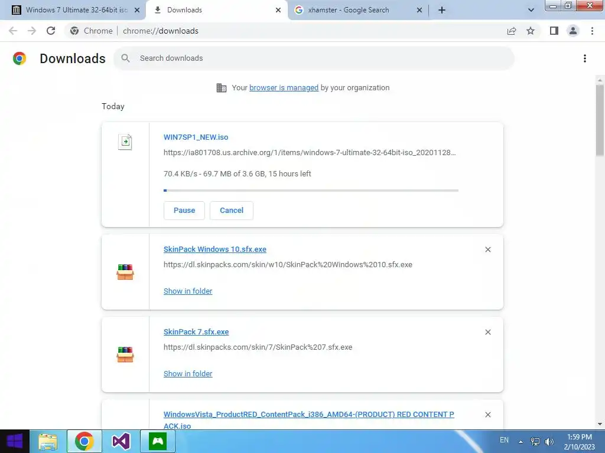This screenshot has height=453, width=605.
Task: Click the scrollbar up arrow
Action: (600, 80)
